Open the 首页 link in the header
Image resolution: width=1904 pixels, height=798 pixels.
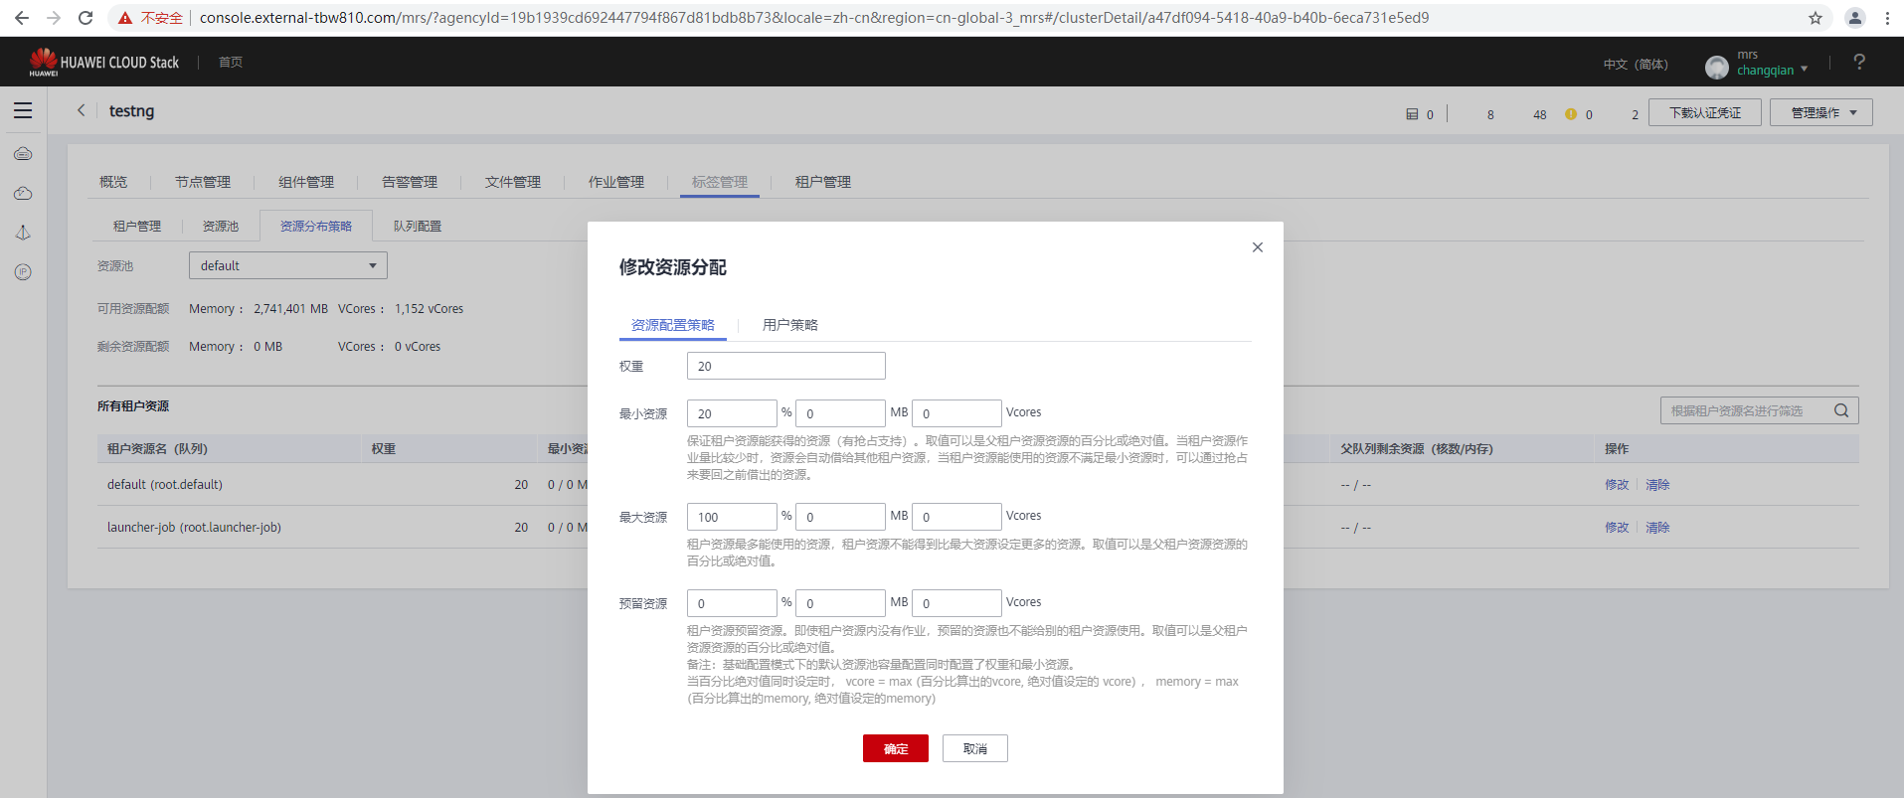pos(231,62)
